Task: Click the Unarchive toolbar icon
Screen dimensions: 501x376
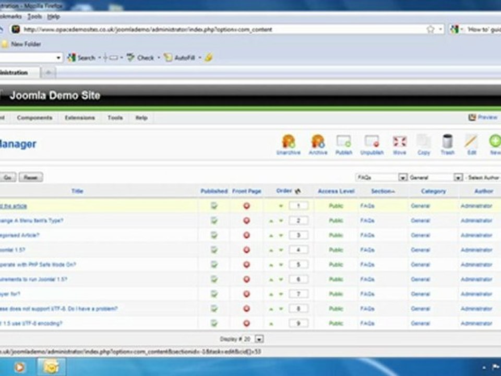Action: [x=288, y=145]
